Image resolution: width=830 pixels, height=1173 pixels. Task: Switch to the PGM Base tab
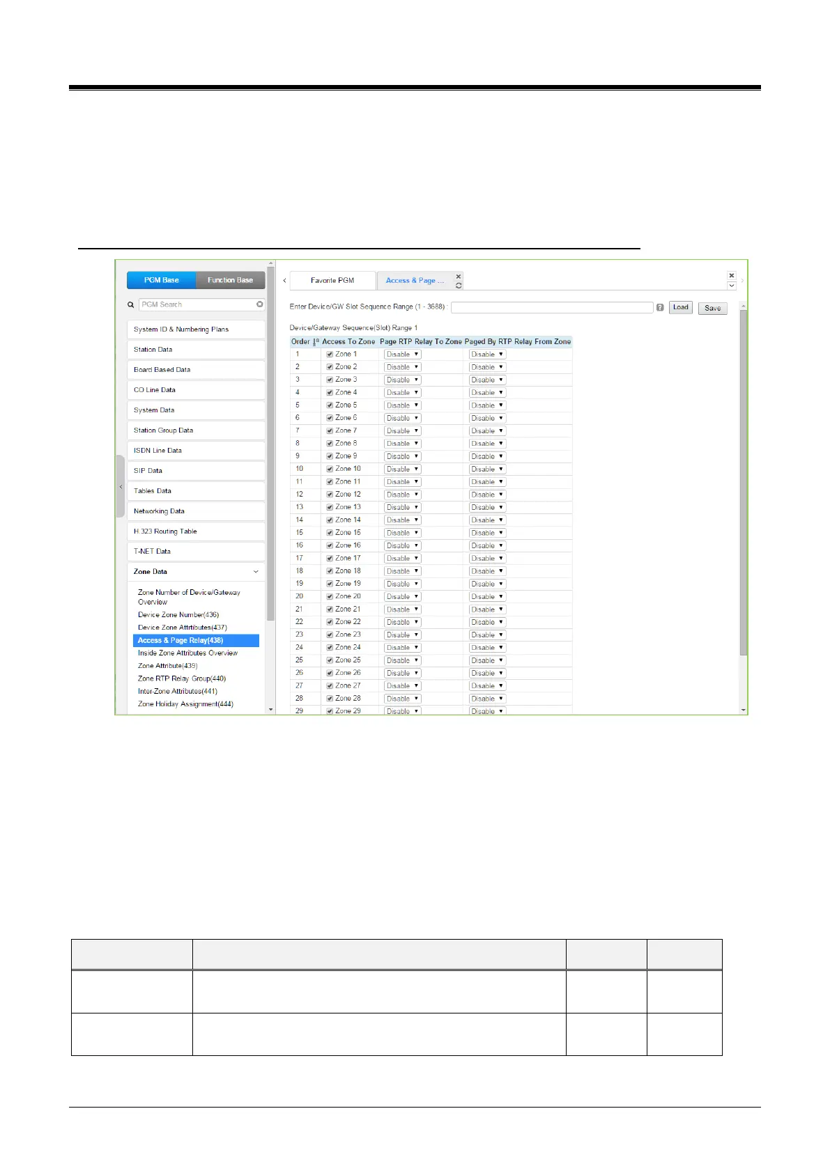click(162, 280)
